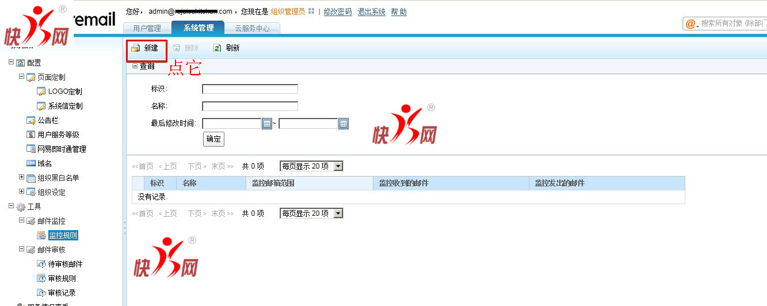
Task: Click the 退出系统 logout link
Action: click(371, 12)
